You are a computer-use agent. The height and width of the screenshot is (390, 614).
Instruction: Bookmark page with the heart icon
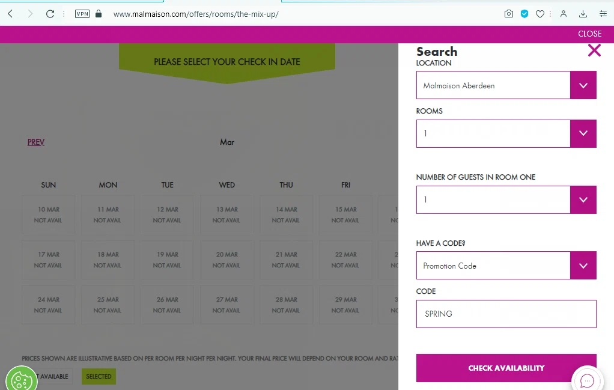(x=540, y=14)
